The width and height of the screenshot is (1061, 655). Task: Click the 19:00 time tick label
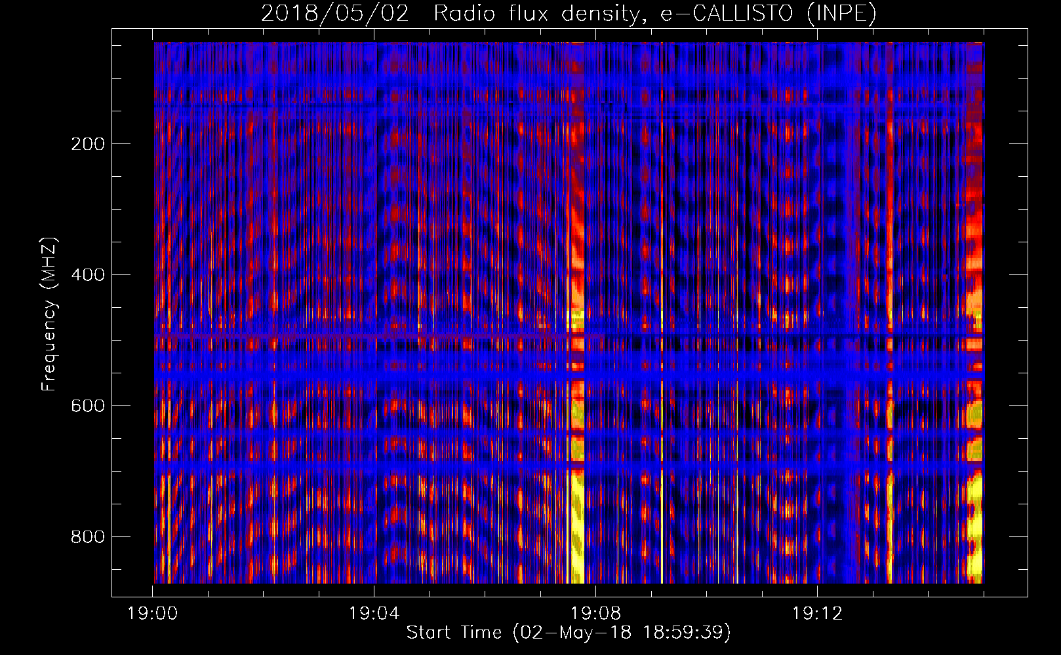click(153, 614)
